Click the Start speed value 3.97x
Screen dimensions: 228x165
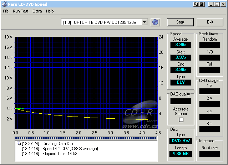[x=181, y=57]
